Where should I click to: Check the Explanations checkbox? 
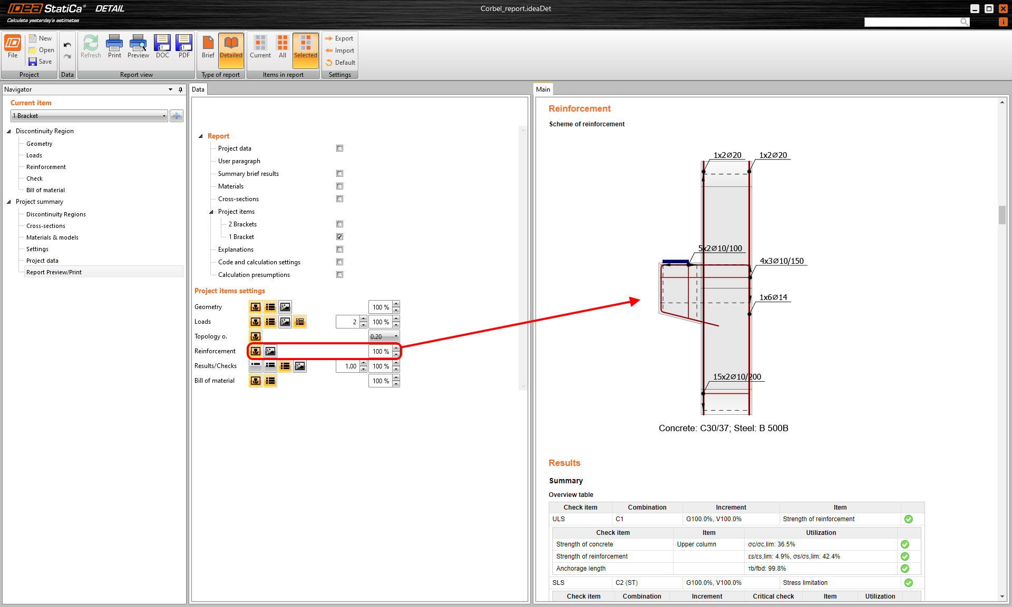click(x=340, y=250)
